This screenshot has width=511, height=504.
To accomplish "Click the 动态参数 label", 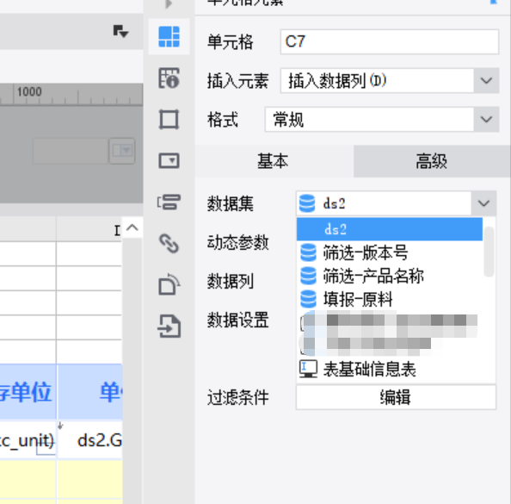I will (238, 243).
